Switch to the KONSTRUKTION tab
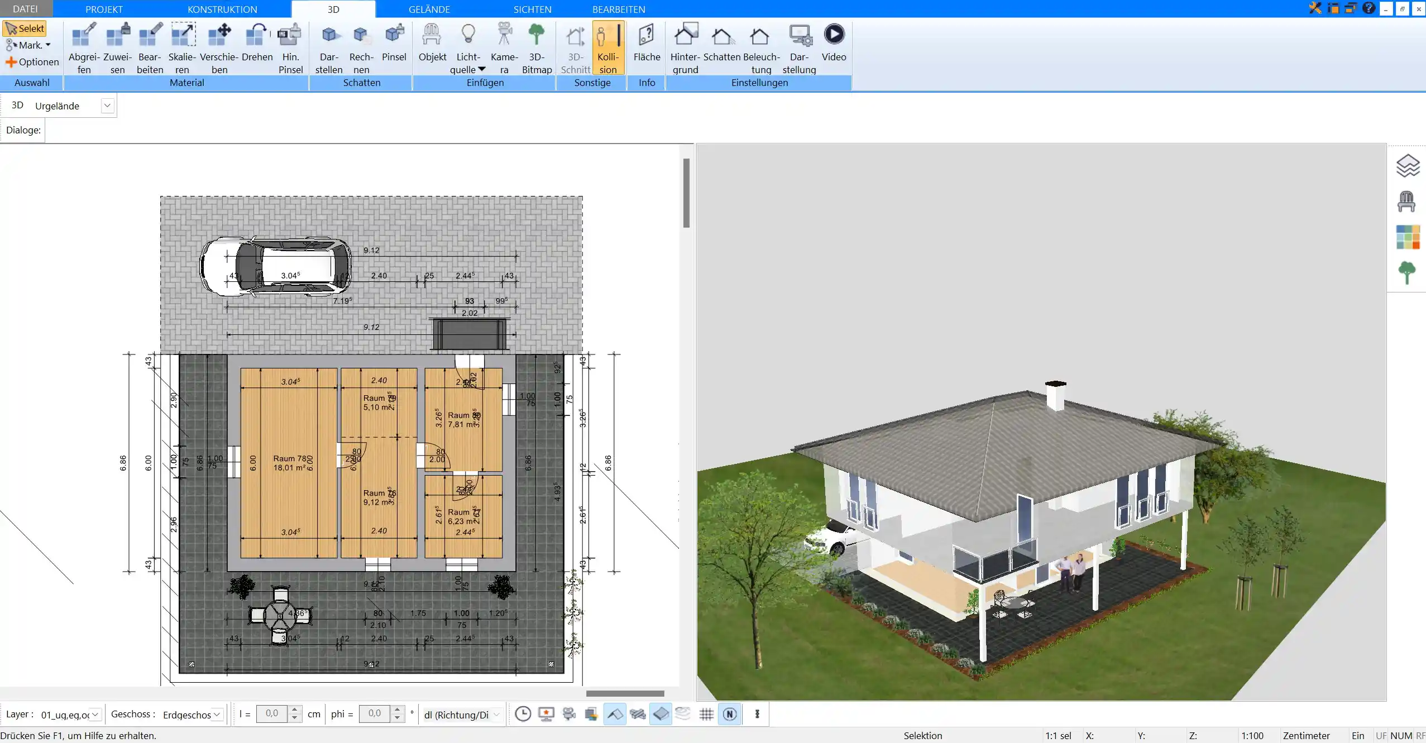This screenshot has width=1426, height=743. [x=222, y=9]
